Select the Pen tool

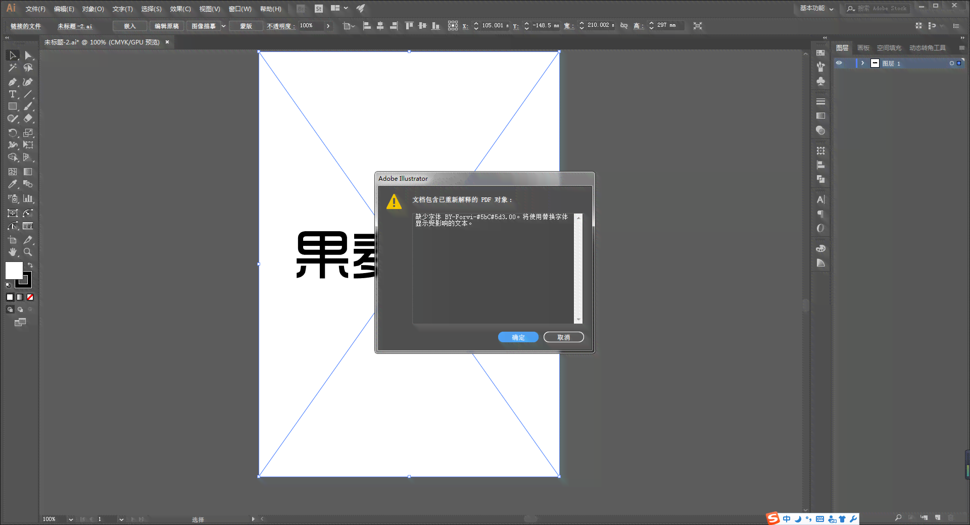click(13, 82)
